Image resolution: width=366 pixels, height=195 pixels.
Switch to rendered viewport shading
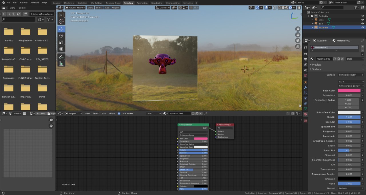290,7
